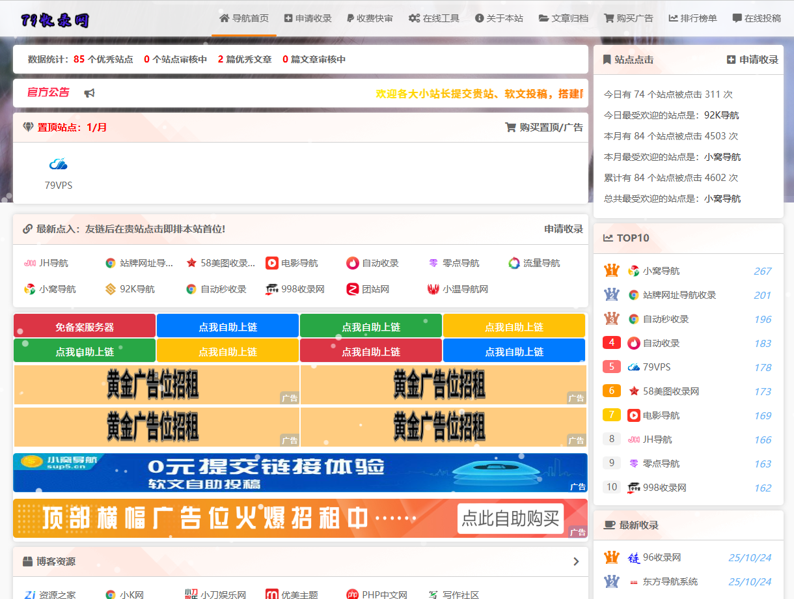Select the 流量导航 colorful ring icon
The image size is (794, 599).
pos(514,263)
